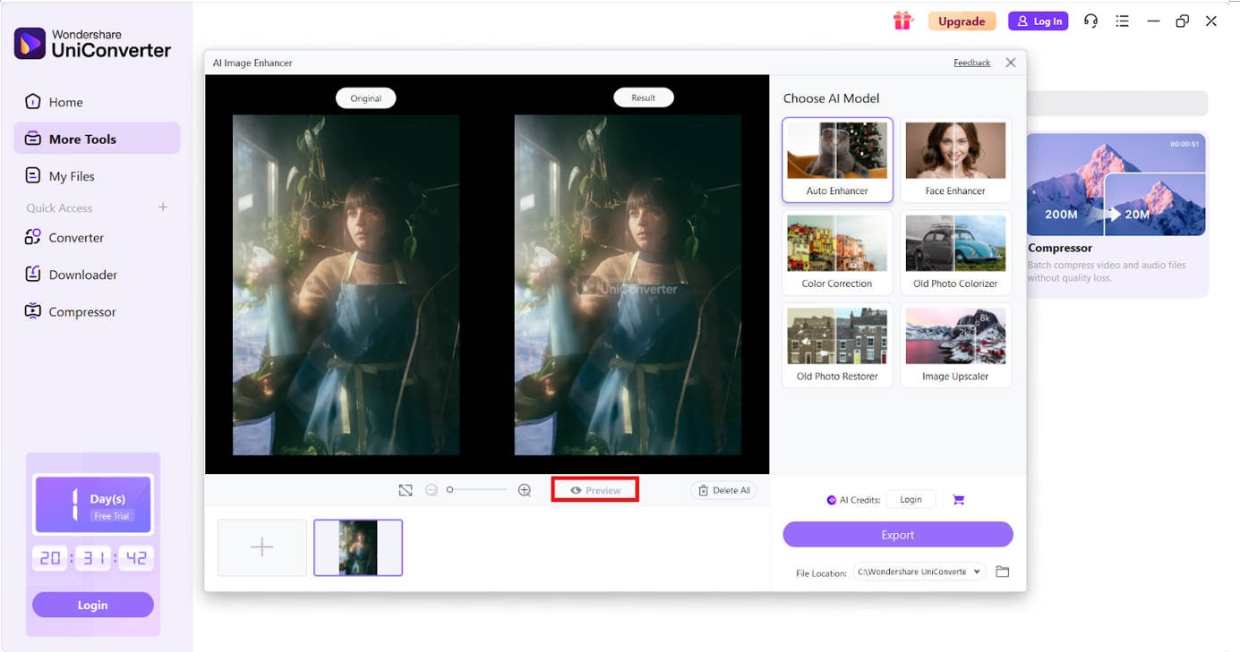Open the gift box promotions icon

(x=902, y=21)
